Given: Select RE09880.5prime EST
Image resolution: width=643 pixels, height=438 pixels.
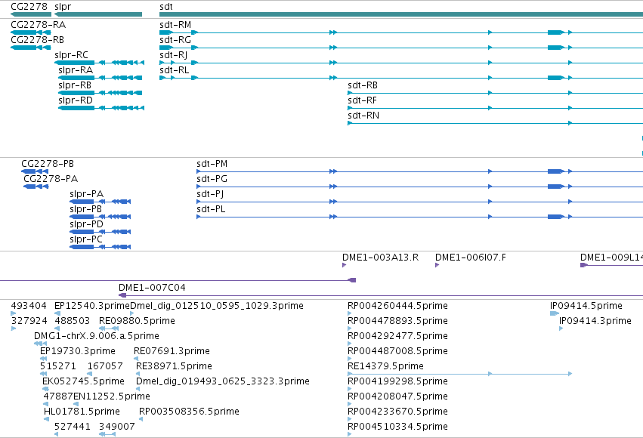Looking at the screenshot, I should pos(109,328).
